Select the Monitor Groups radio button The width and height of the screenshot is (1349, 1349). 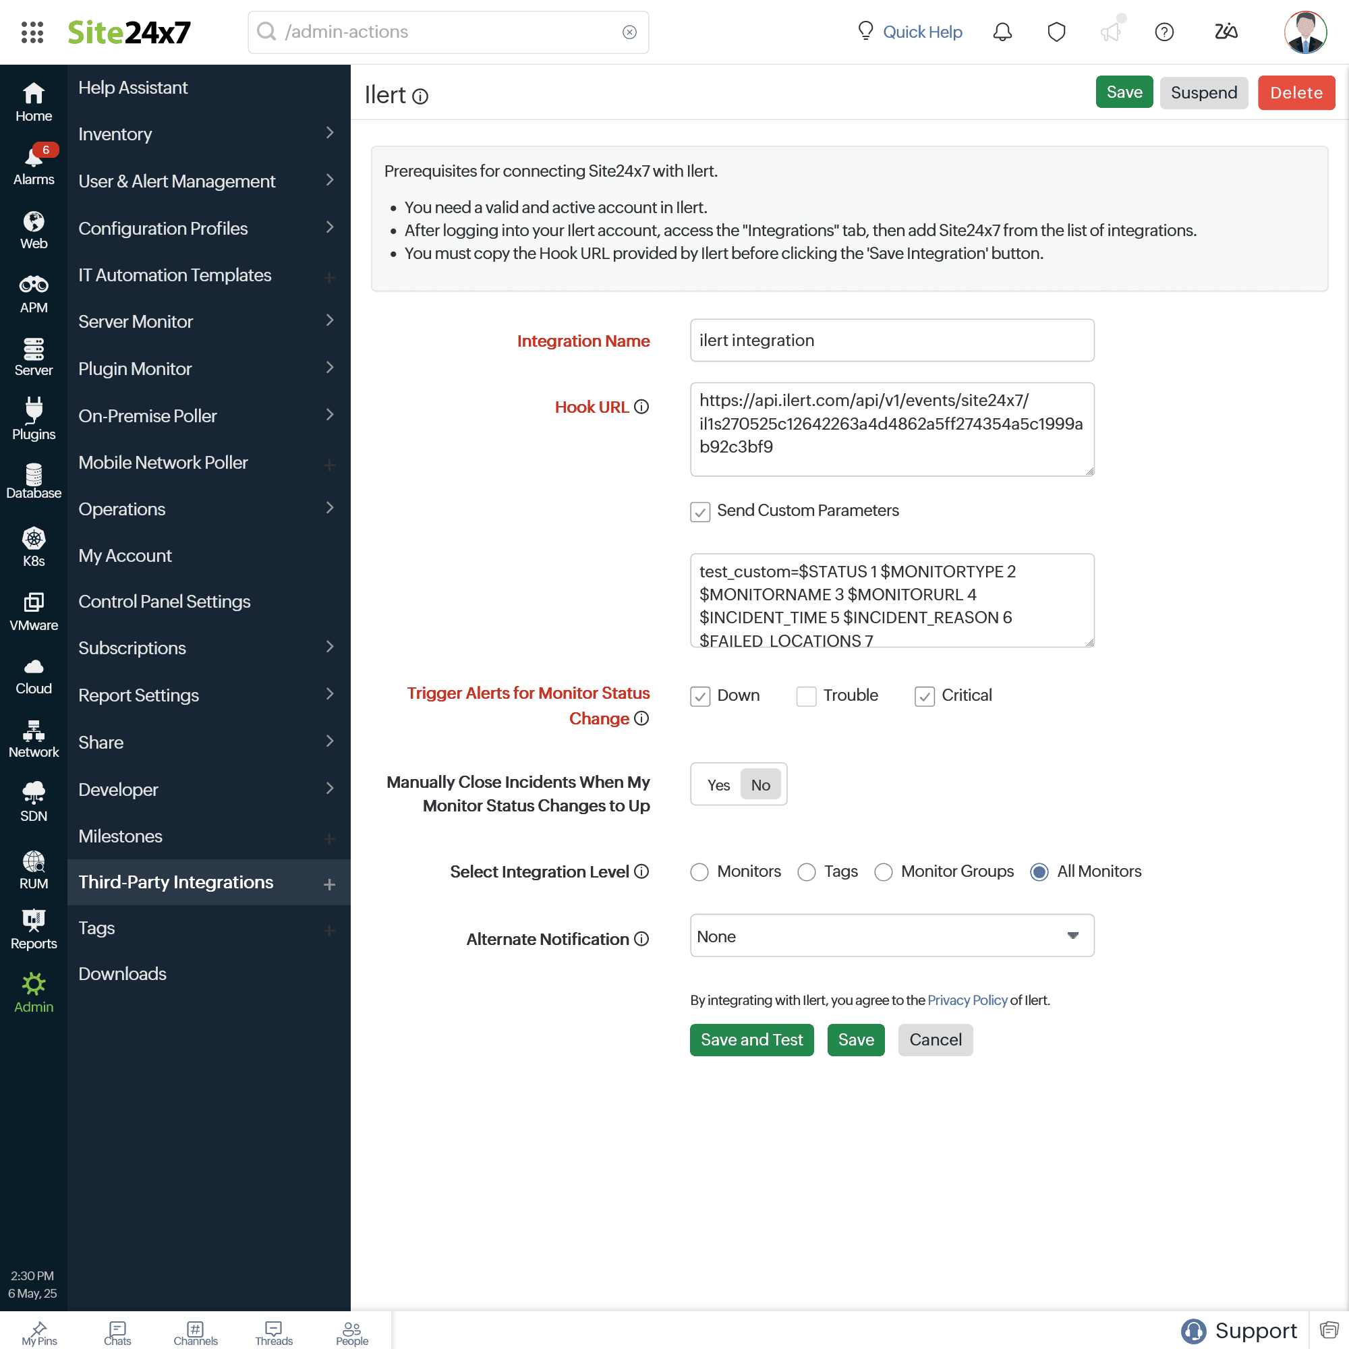[x=884, y=872]
